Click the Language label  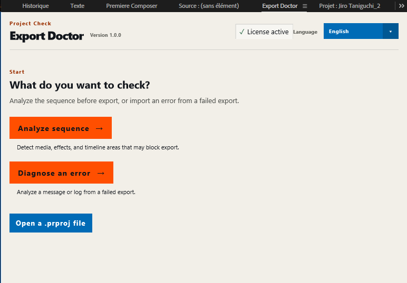pyautogui.click(x=305, y=32)
